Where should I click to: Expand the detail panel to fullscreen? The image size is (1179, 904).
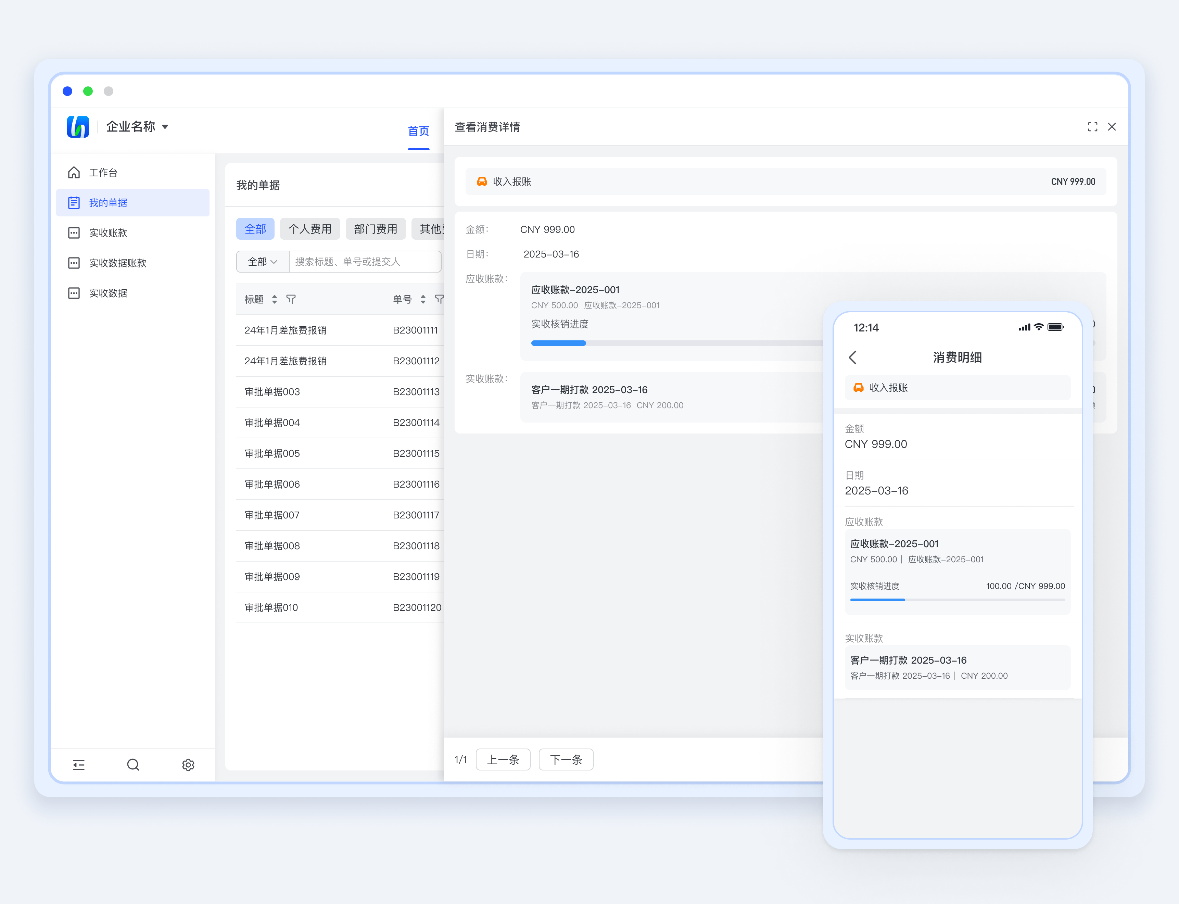click(1092, 127)
